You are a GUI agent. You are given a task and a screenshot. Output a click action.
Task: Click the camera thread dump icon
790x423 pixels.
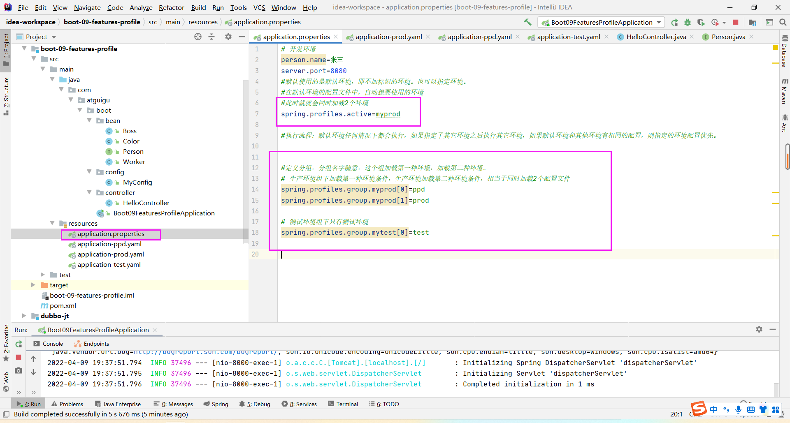pyautogui.click(x=19, y=371)
